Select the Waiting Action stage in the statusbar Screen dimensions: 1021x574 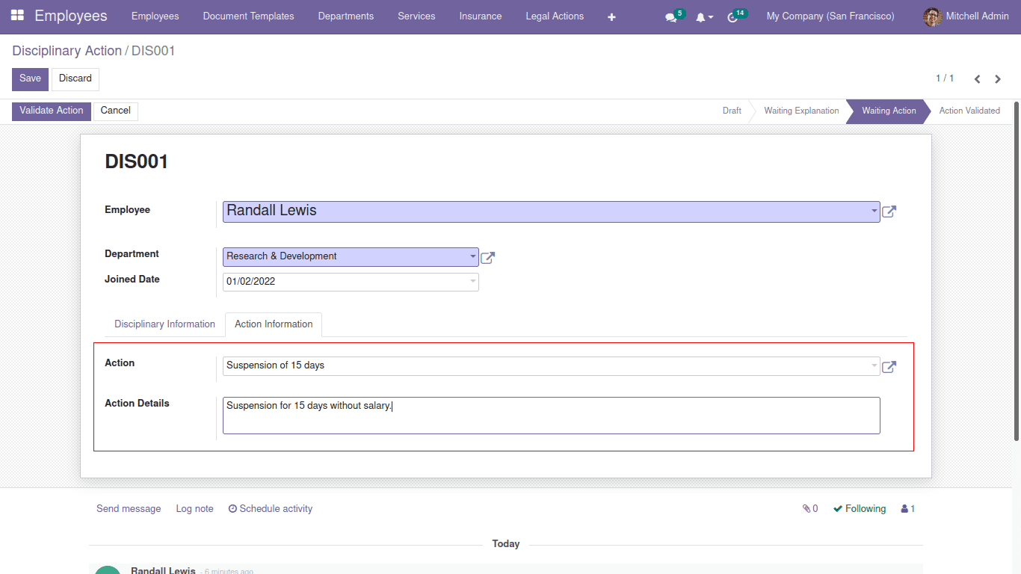[889, 111]
